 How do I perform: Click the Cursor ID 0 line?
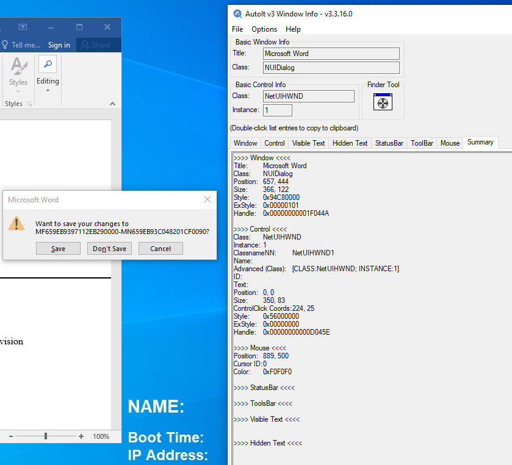click(x=250, y=364)
